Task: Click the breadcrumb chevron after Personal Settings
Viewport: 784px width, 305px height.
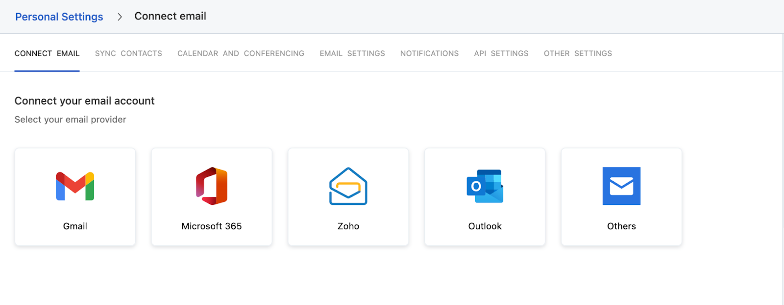Action: click(120, 17)
